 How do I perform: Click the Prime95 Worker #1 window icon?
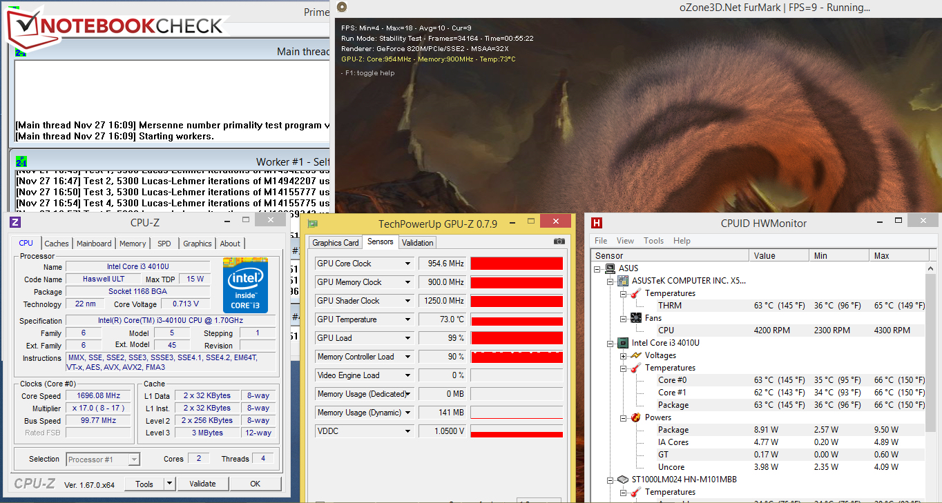pyautogui.click(x=21, y=161)
